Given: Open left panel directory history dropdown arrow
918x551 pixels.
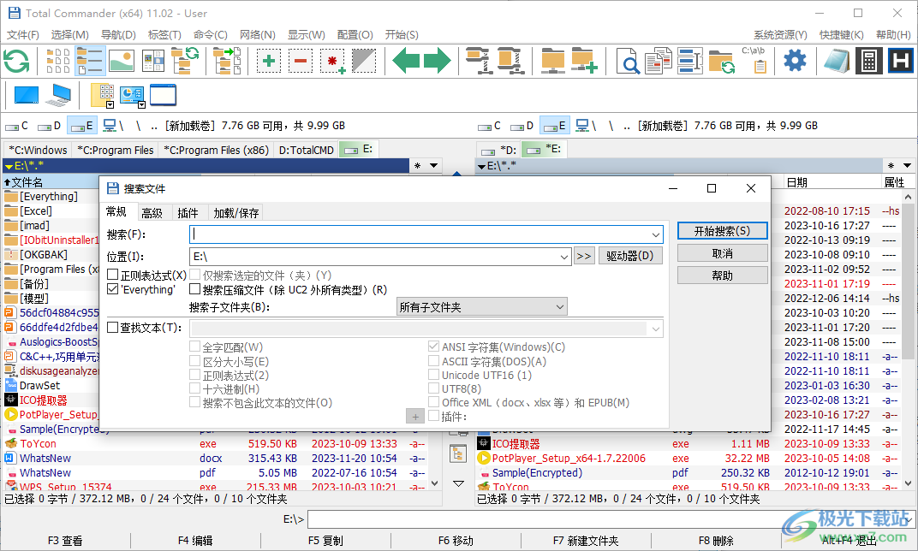Looking at the screenshot, I should 434,165.
